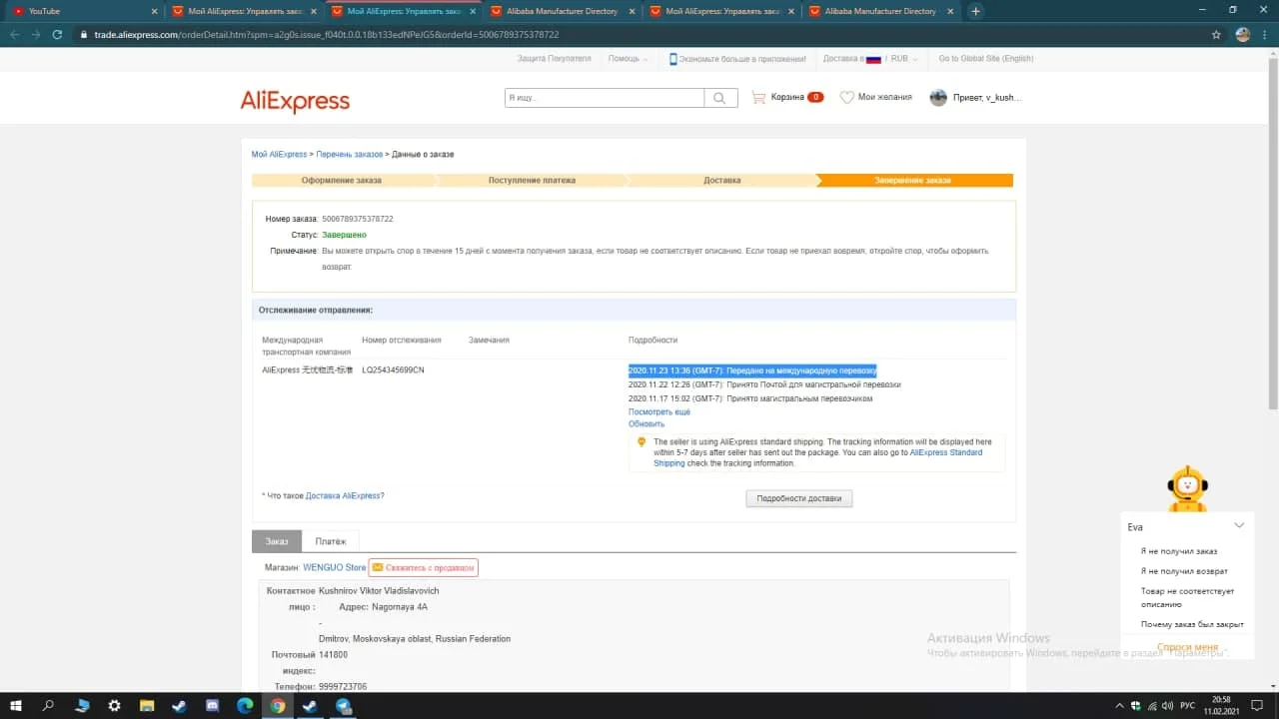
Task: Open the AliExpress Standard Shipping link
Action: [817, 458]
